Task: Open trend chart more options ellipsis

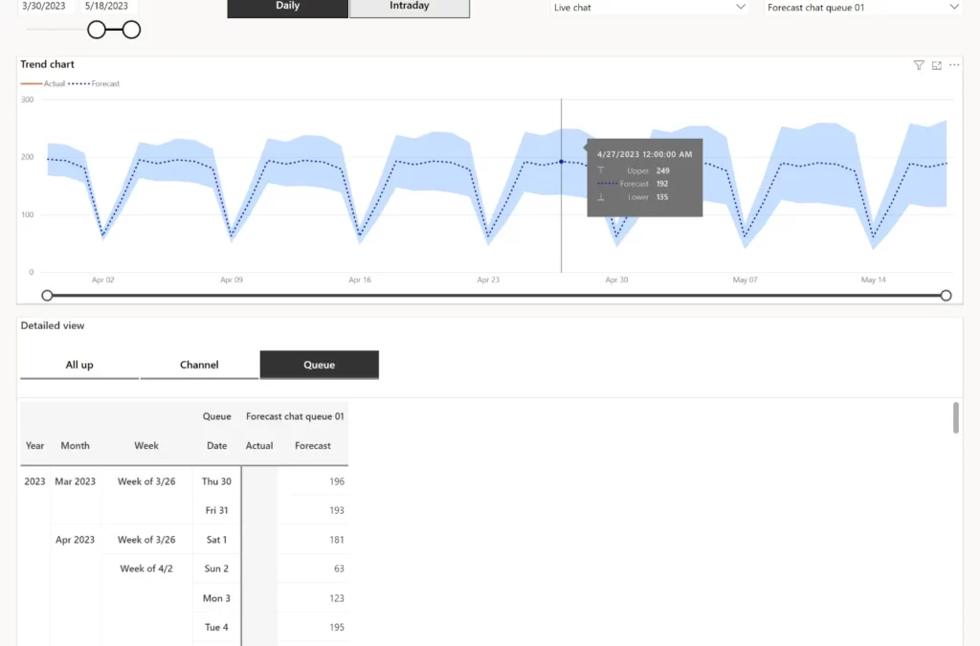Action: pos(954,65)
